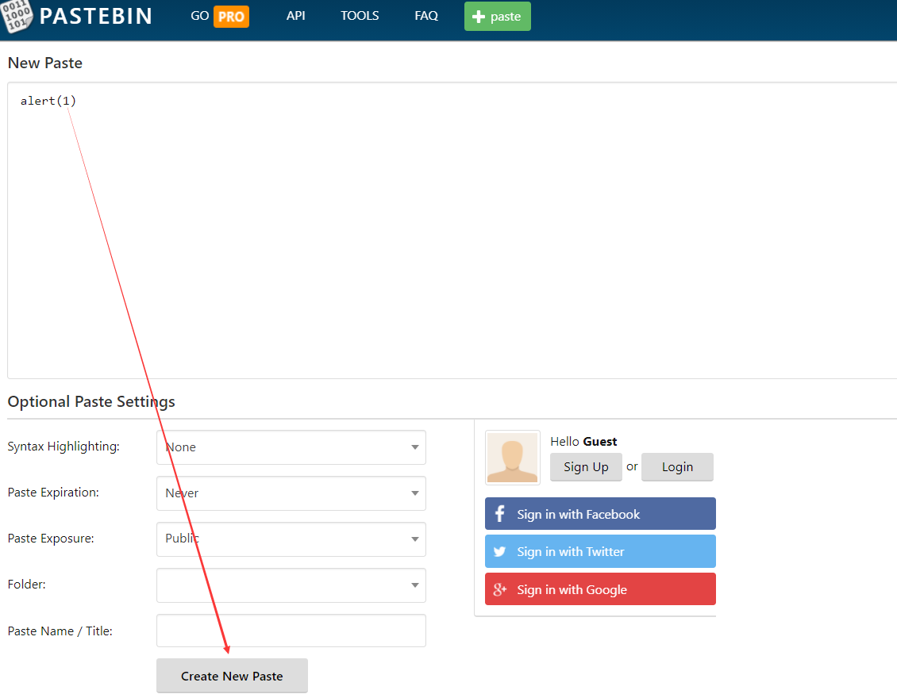Click the Facebook f icon

499,513
